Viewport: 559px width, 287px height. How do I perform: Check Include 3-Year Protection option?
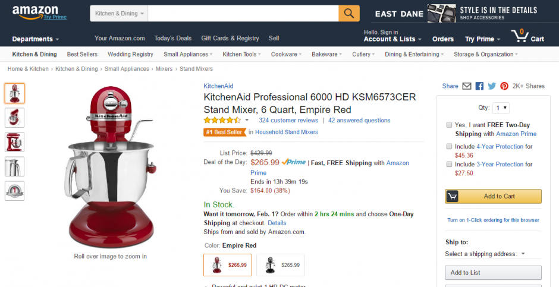pos(449,164)
